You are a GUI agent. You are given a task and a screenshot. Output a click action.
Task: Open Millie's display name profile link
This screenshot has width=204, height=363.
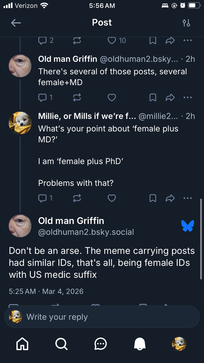pos(87,116)
